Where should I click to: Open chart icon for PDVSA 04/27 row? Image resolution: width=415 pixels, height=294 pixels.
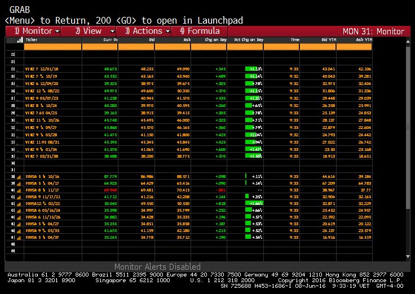(x=19, y=224)
